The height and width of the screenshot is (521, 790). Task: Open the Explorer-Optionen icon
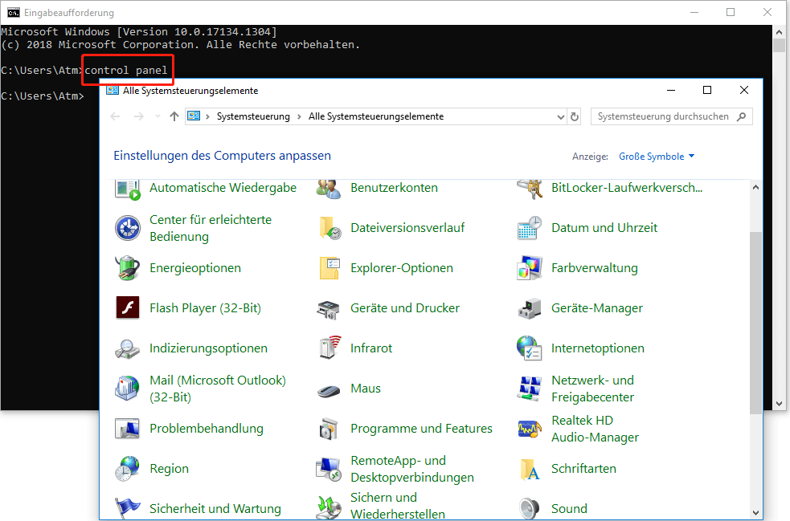click(330, 268)
